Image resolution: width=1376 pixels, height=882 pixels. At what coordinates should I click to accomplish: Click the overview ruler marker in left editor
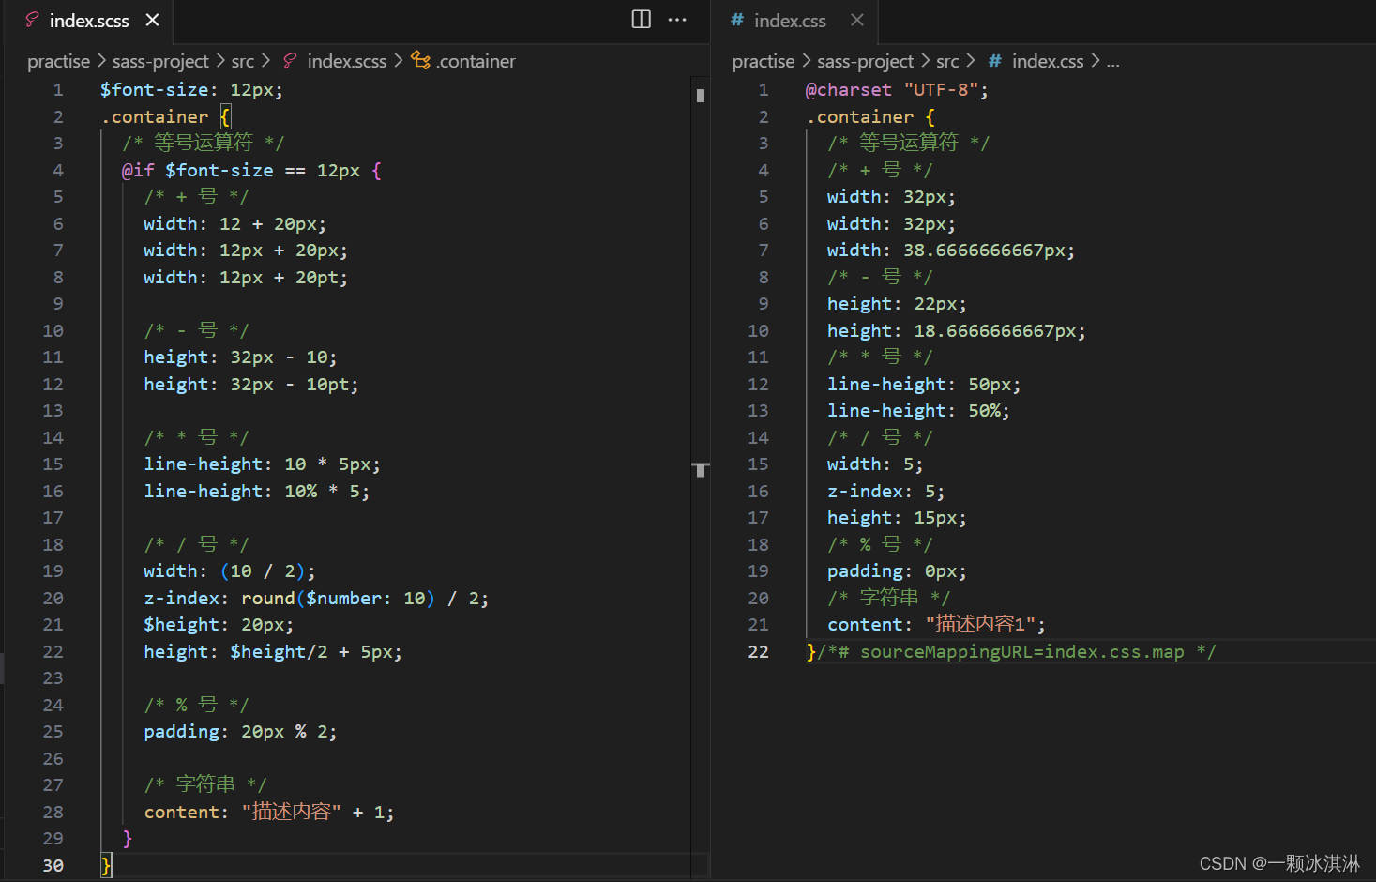pyautogui.click(x=701, y=469)
